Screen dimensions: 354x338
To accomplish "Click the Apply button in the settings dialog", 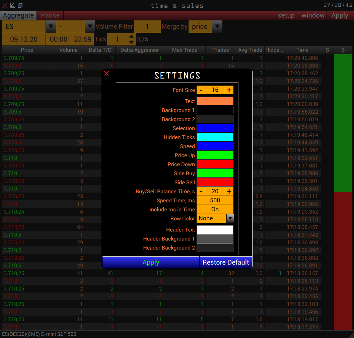I will pos(150,262).
